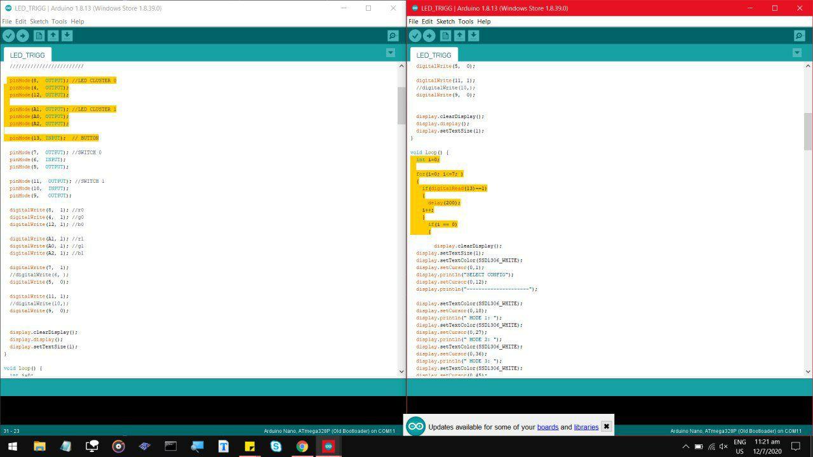Viewport: 813px width, 457px height.
Task: Open taskbar clock showing 11:21 am
Action: tap(767, 447)
